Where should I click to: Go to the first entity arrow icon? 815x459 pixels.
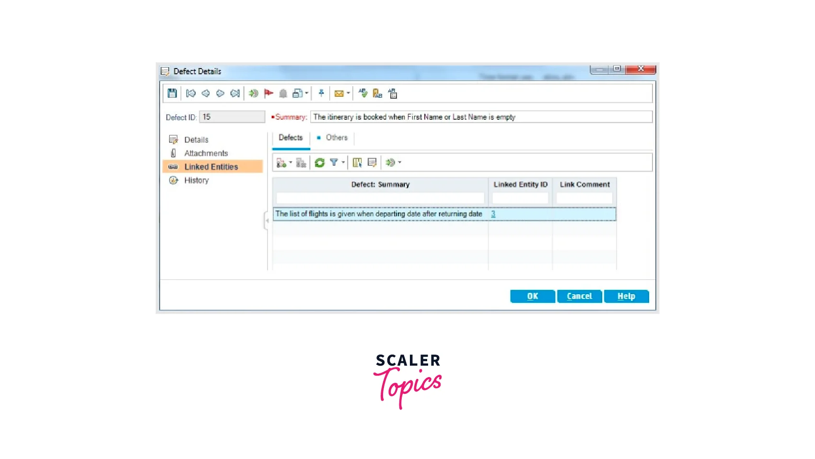tap(191, 93)
